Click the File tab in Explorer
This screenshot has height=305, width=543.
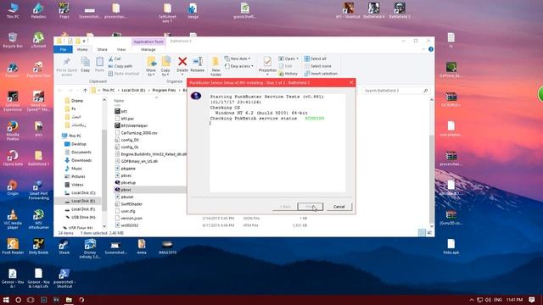tap(63, 49)
